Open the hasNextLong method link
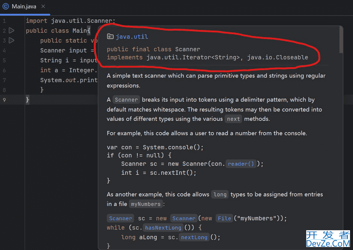The width and height of the screenshot is (353, 250). coord(163,228)
